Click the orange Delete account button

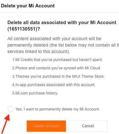click(46, 126)
